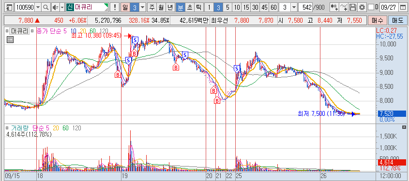
Task: Click the grid table icon under 머큐리 label
Action: tap(10, 40)
